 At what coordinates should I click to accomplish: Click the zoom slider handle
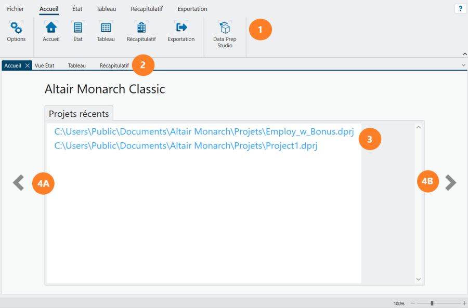(432, 303)
